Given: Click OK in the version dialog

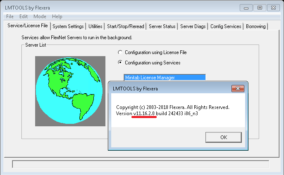Looking at the screenshot, I should pos(224,137).
